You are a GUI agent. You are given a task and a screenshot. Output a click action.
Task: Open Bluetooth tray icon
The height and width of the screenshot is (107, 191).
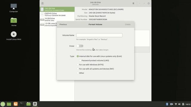coord(167,104)
